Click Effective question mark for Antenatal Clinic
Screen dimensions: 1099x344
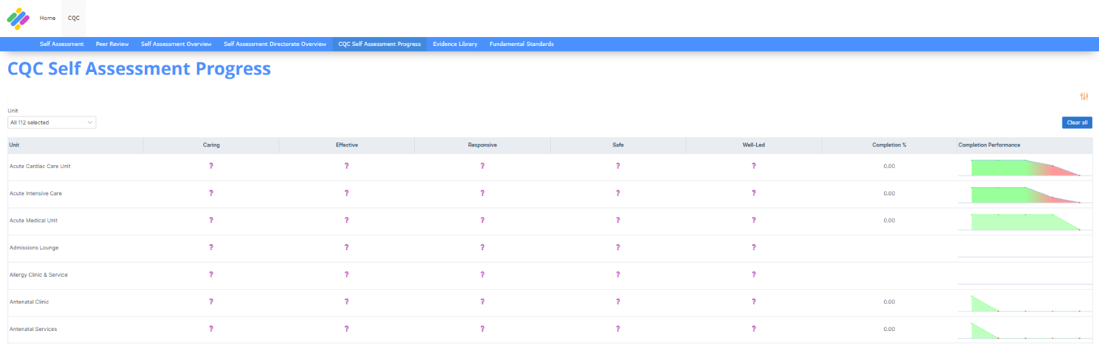[x=346, y=302]
